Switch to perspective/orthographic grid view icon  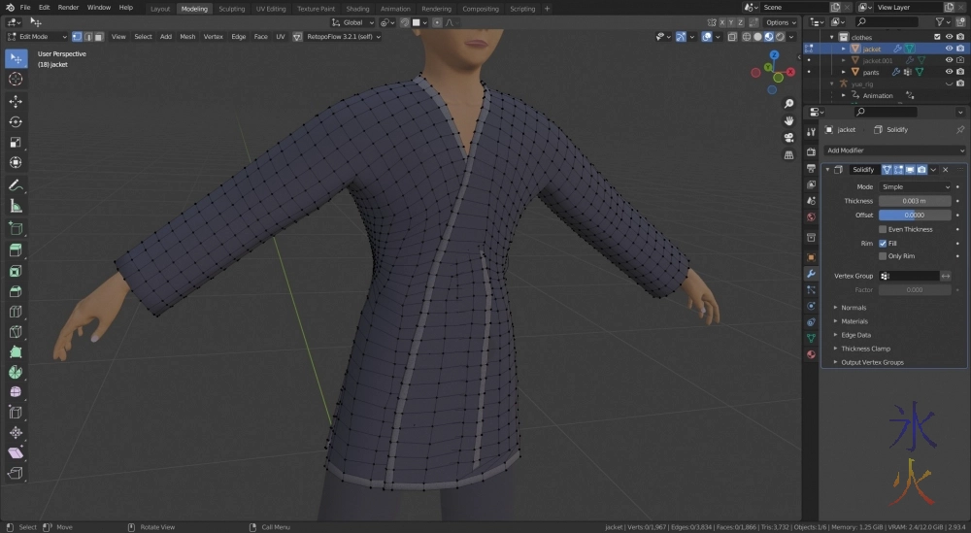(x=788, y=154)
